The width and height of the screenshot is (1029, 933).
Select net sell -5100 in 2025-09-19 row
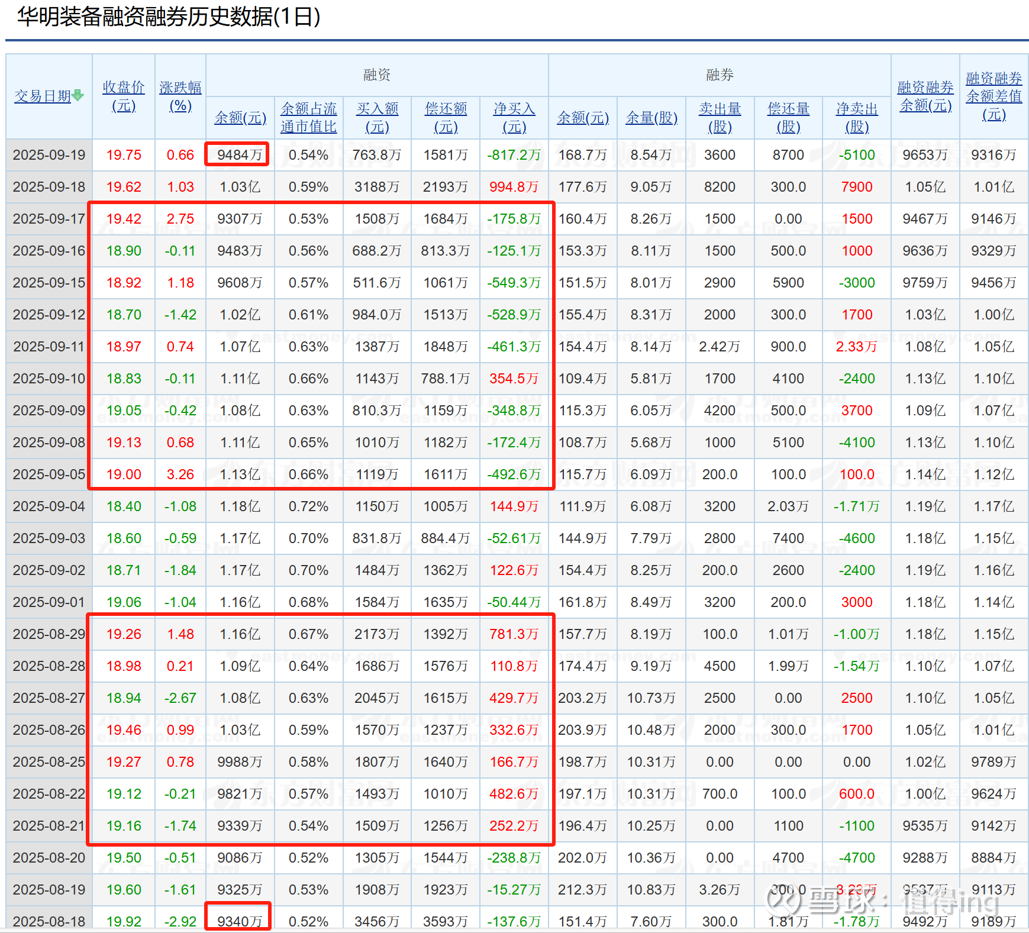[x=857, y=155]
